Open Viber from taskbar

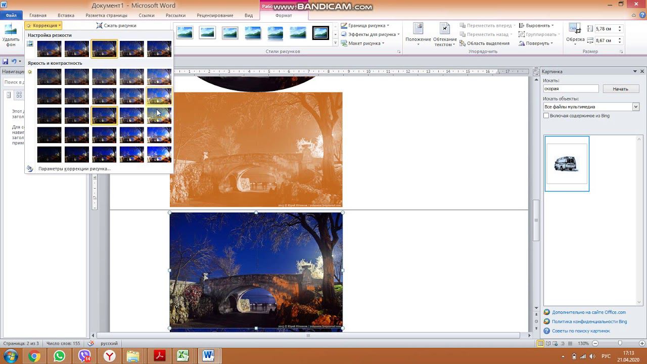click(x=84, y=356)
